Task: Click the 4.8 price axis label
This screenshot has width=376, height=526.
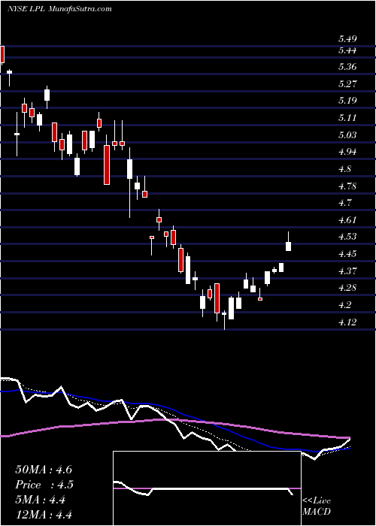Action: [344, 169]
